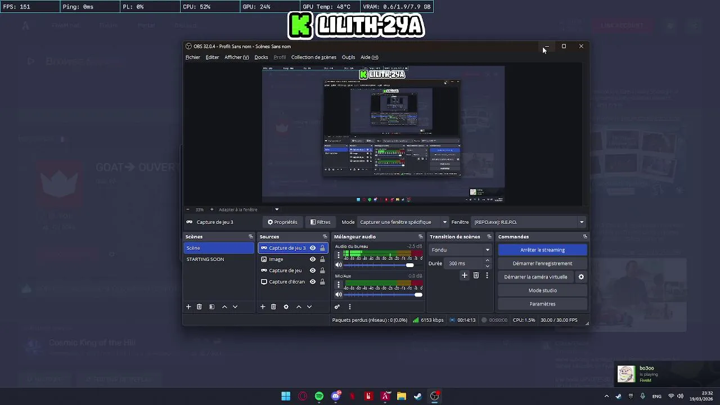Viewport: 720px width, 405px height.
Task: Hide the Capture de jeu 3 source
Action: pyautogui.click(x=313, y=248)
